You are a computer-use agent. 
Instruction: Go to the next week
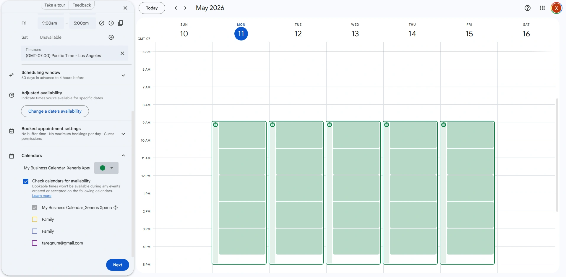coord(185,8)
